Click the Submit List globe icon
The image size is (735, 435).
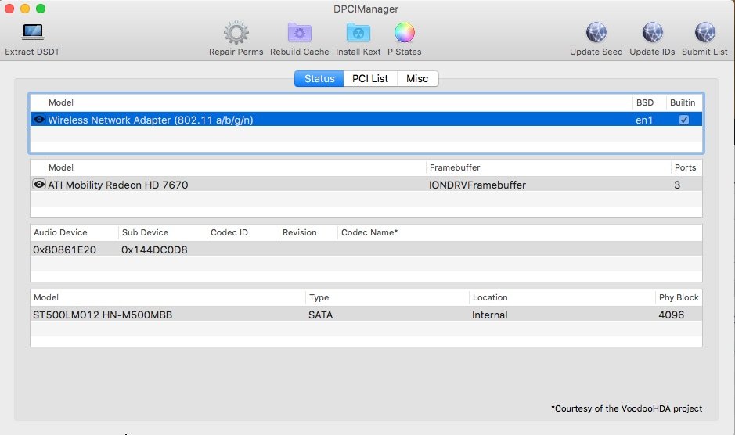click(x=704, y=33)
